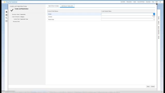This screenshot has width=165, height=93.
Task: Click the Download link in top bar
Action: pyautogui.click(x=148, y=2)
